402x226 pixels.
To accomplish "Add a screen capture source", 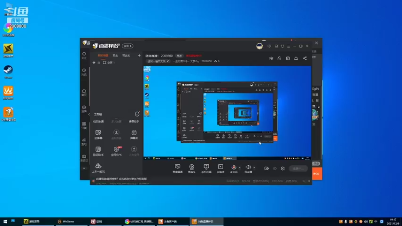I will coord(178,169).
